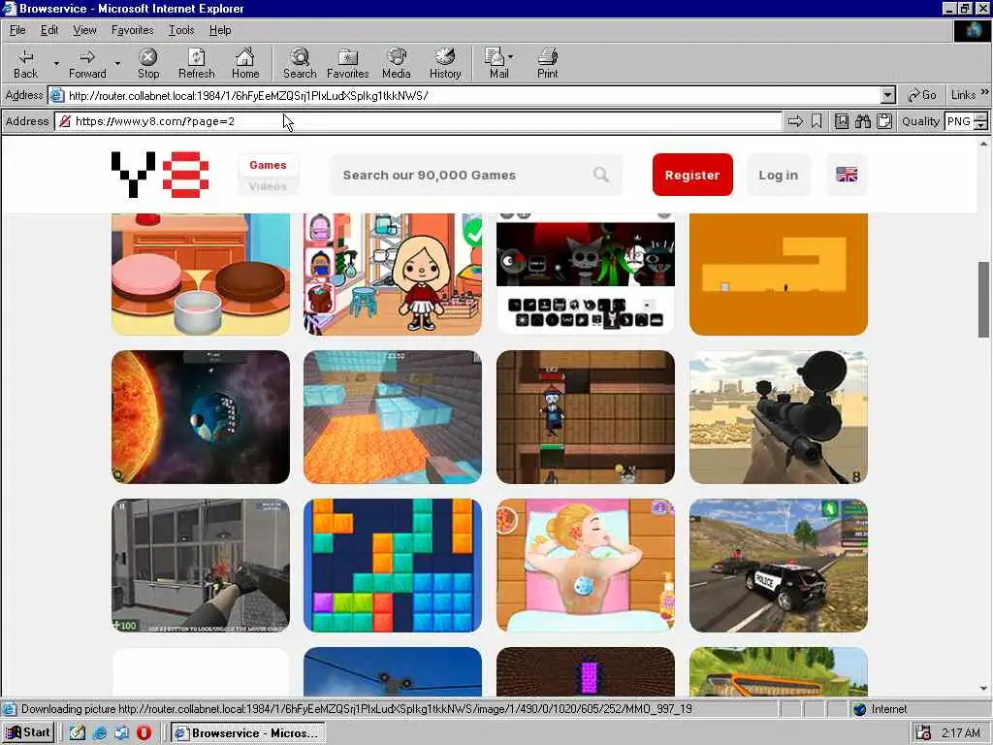Click the y8.com Browservice address field
The width and height of the screenshot is (993, 745).
(x=418, y=121)
